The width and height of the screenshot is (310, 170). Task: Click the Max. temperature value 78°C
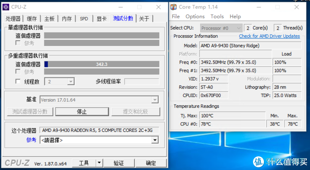point(293,124)
